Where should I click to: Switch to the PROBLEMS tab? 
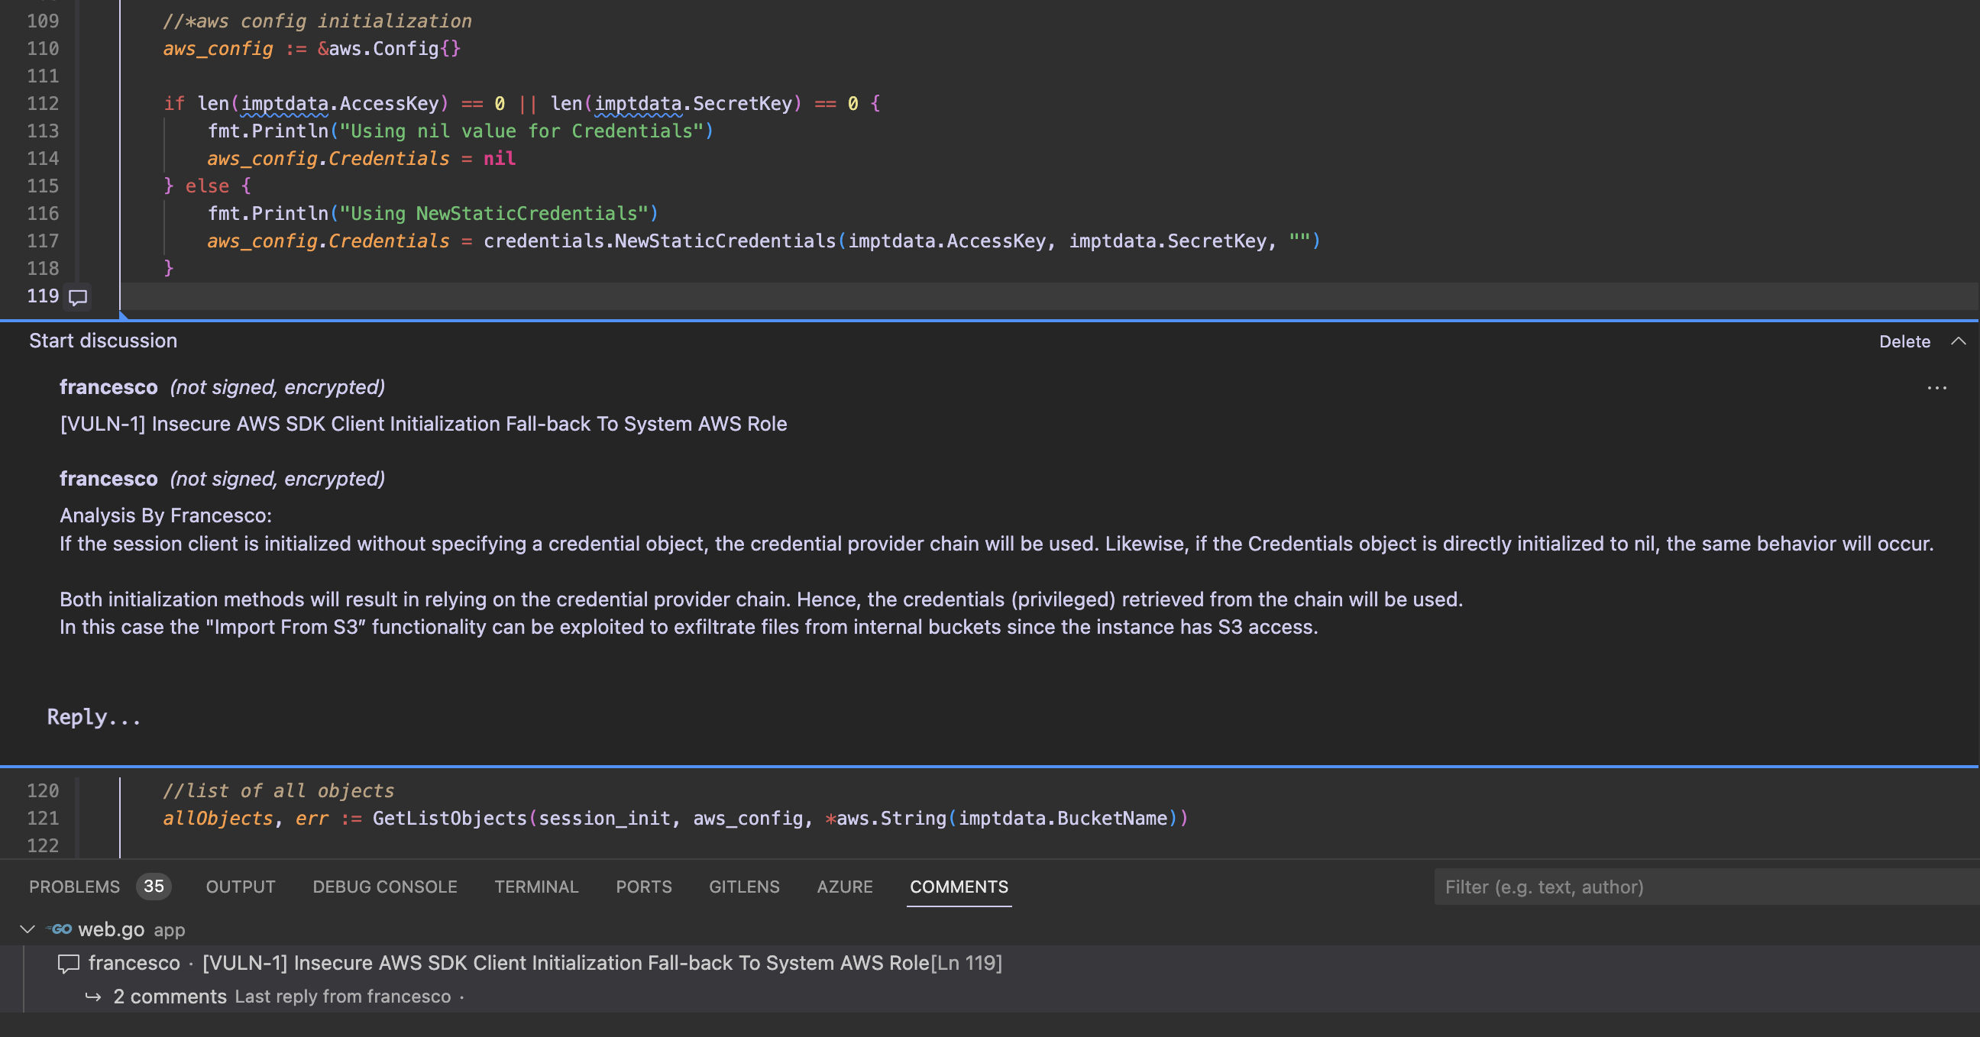click(x=75, y=887)
